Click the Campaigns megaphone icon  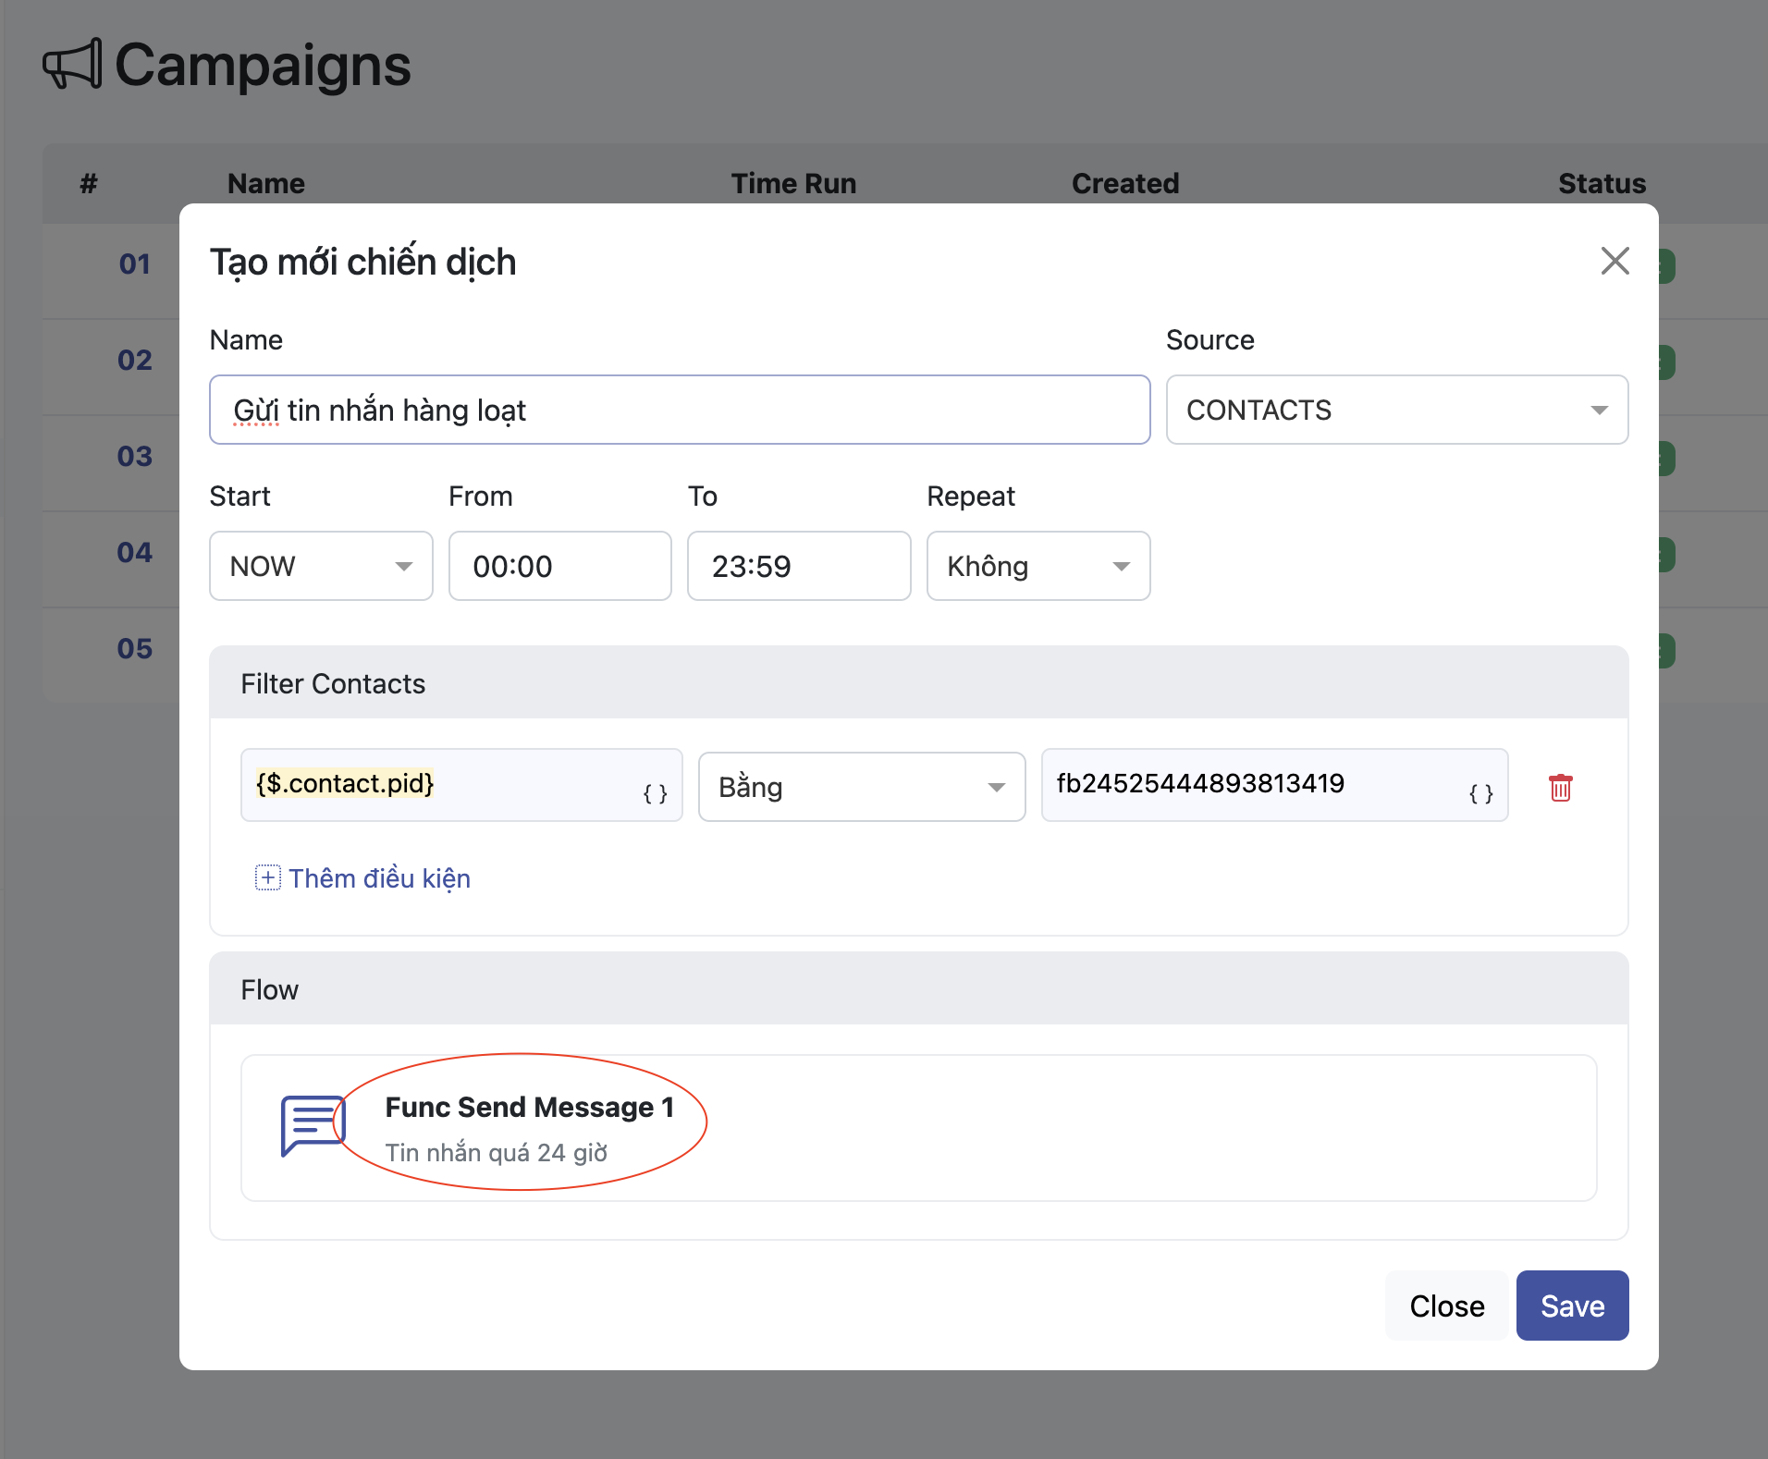tap(72, 65)
